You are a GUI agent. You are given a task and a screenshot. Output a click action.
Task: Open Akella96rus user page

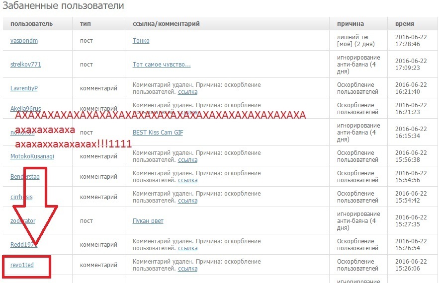coord(25,109)
